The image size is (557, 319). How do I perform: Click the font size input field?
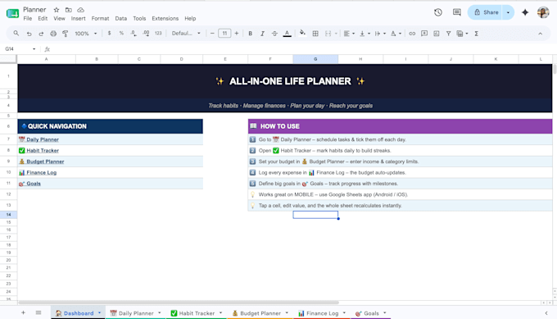(224, 33)
